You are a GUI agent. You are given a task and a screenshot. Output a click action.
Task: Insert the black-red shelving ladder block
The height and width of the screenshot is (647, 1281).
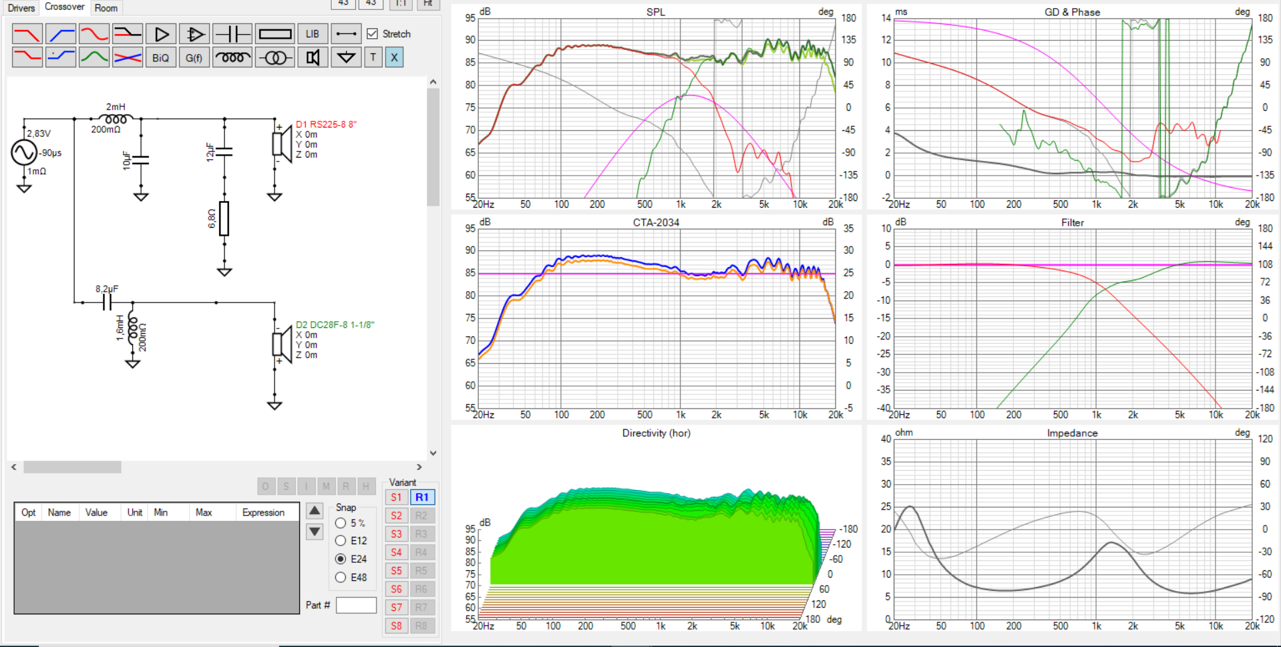[x=128, y=33]
